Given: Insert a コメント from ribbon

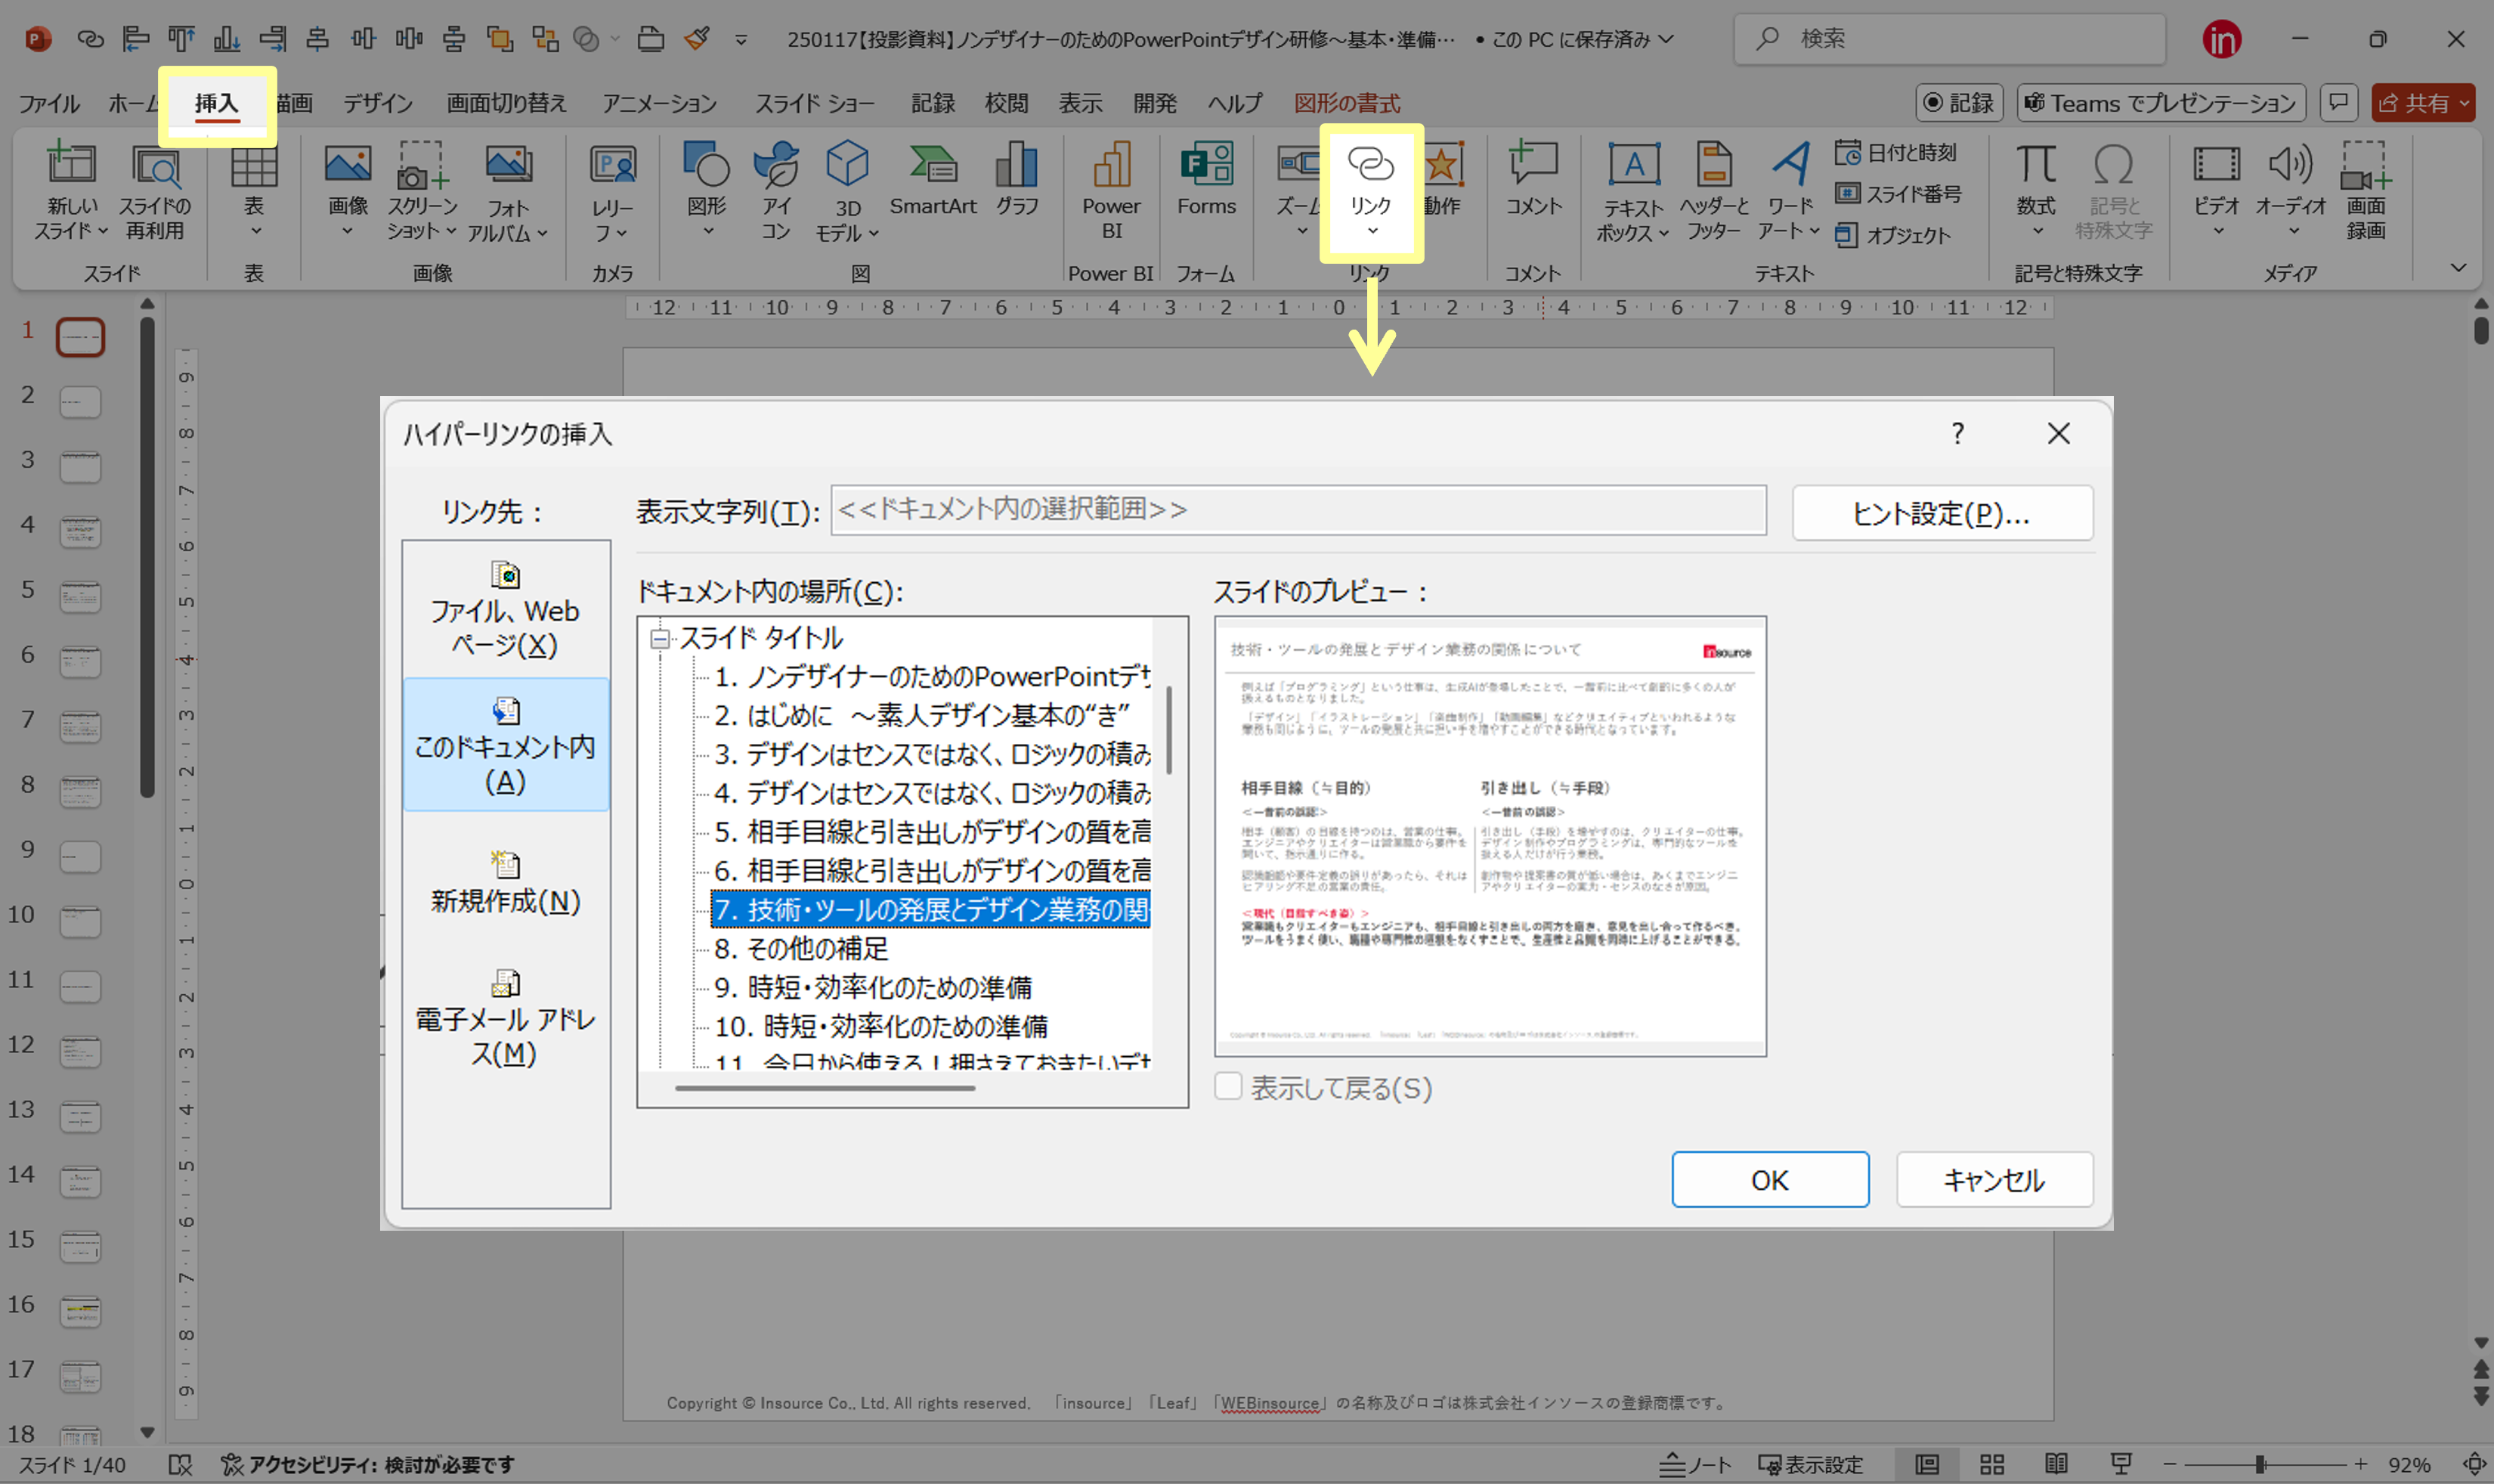Looking at the screenshot, I should pos(1533,180).
